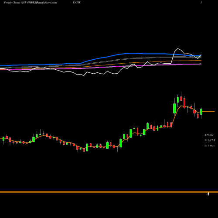The width and height of the screenshot is (218, 218).
Task: Click the volume text 'V: 2.17 N'
Action: (210, 140)
